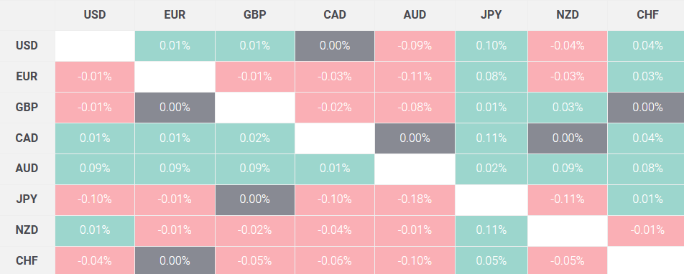
Task: Open the AUD/JPY 0.02% cell
Action: pos(491,169)
